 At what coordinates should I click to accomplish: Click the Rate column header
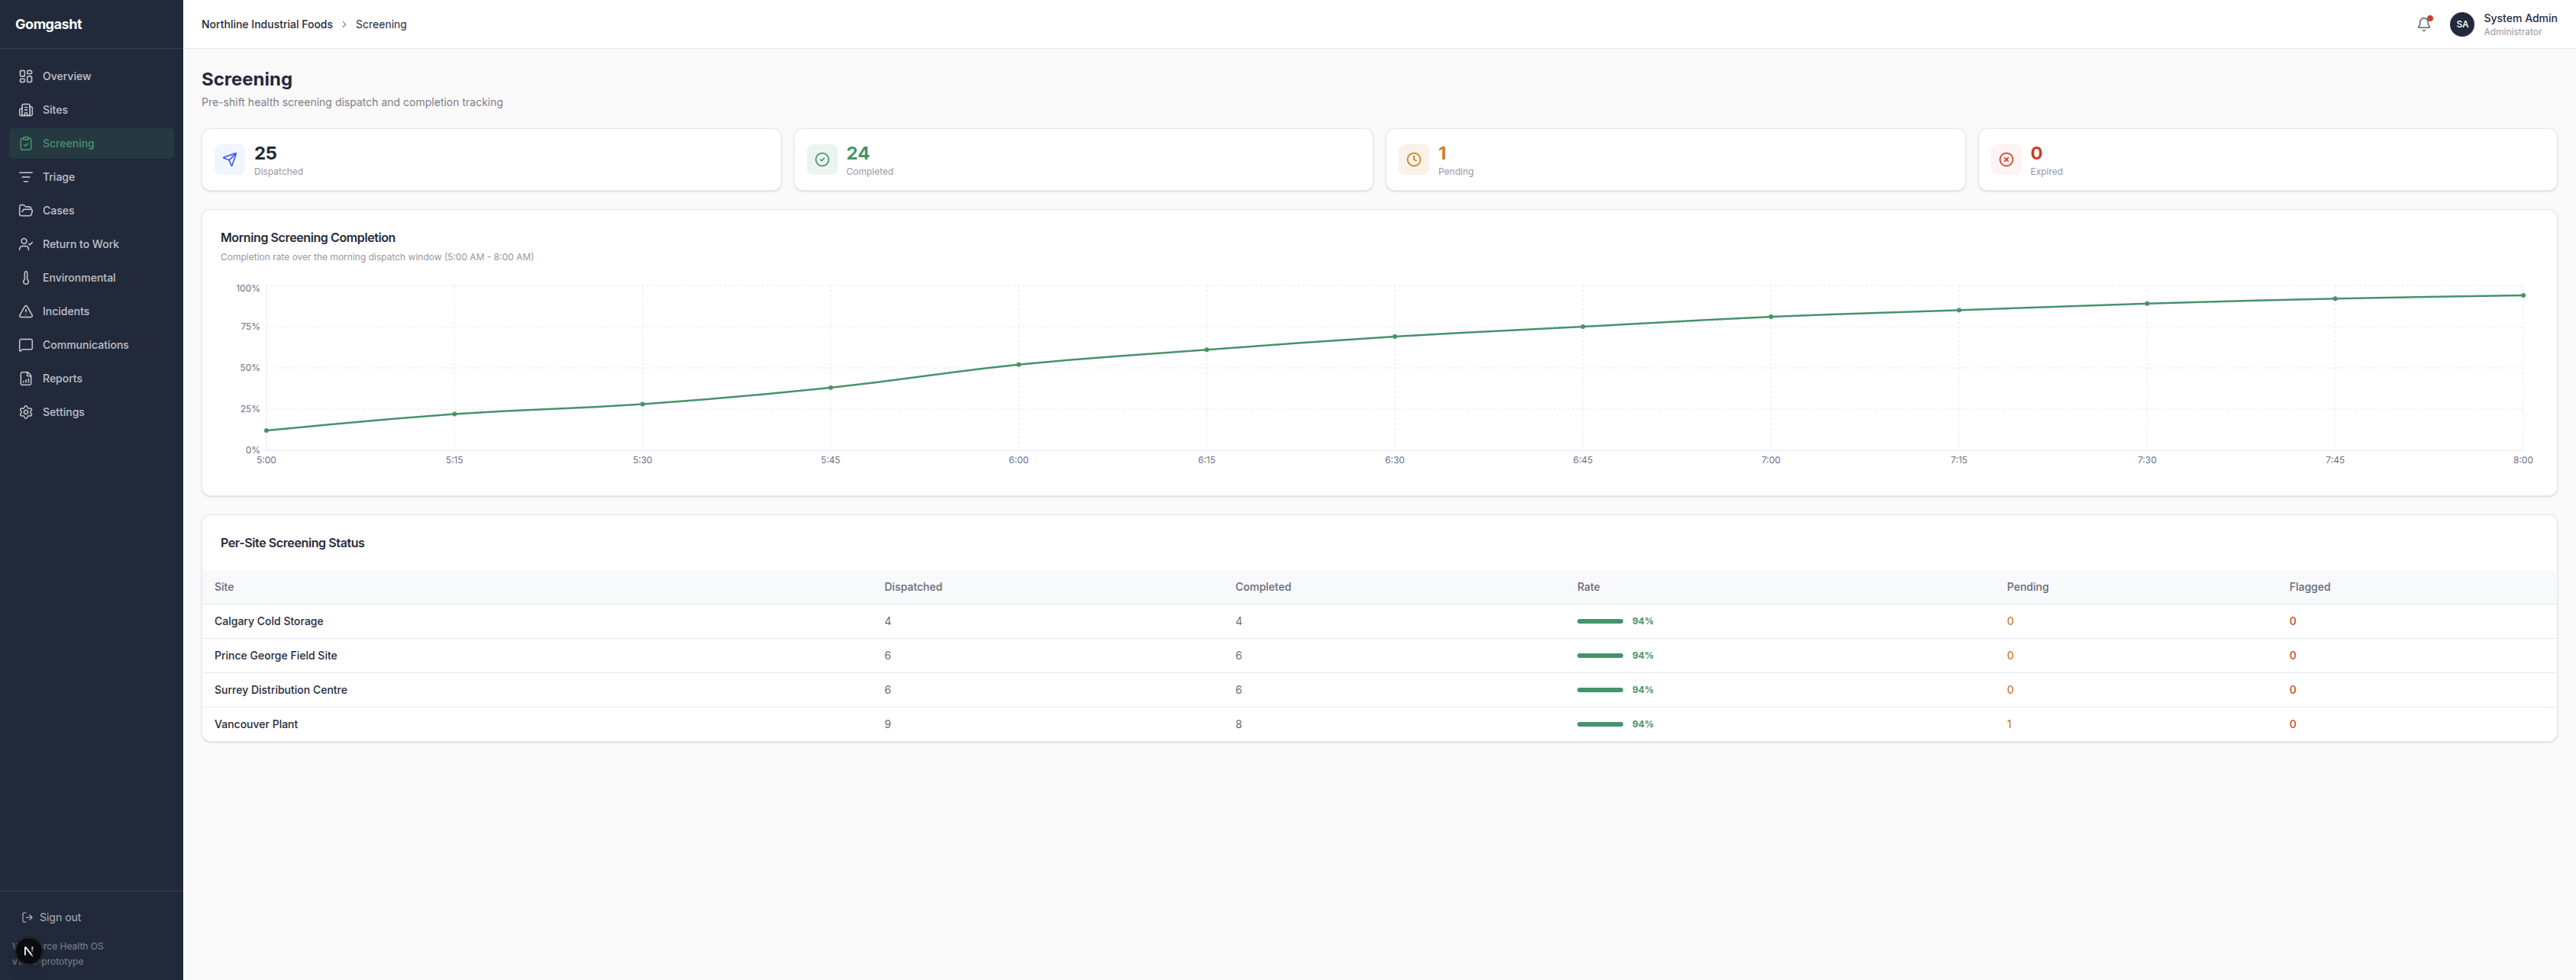(x=1588, y=587)
